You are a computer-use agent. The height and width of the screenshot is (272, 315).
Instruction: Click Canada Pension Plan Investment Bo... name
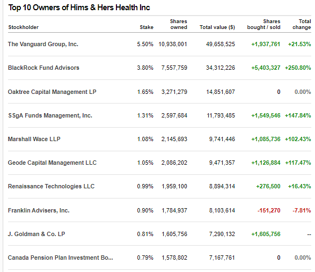point(61,258)
